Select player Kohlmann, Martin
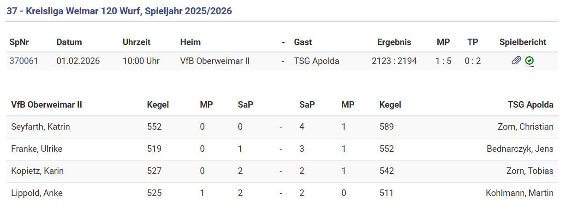 click(x=519, y=193)
